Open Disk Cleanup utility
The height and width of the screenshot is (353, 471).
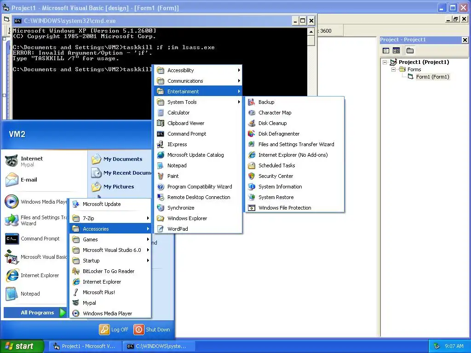(x=295, y=123)
